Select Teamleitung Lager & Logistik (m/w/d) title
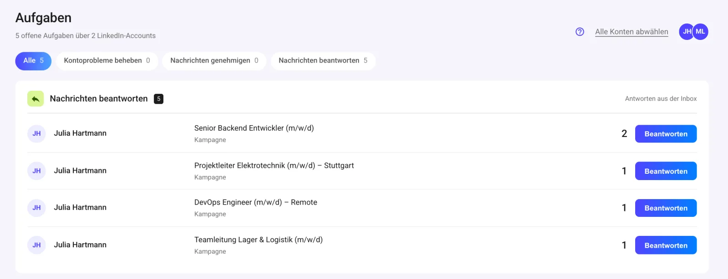This screenshot has width=728, height=279. click(258, 240)
